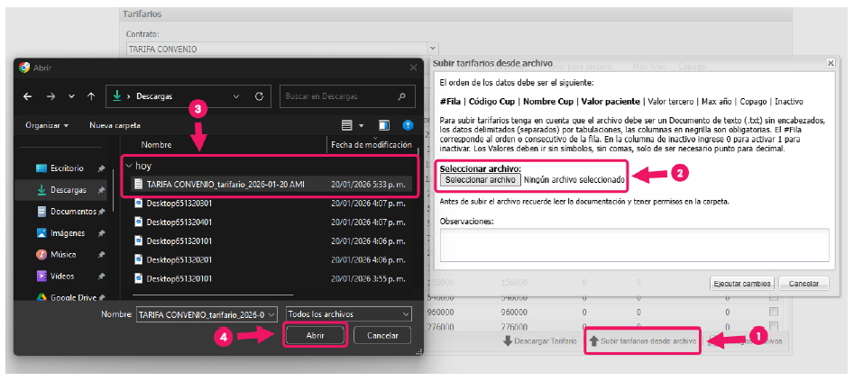Screen dimensions: 854x381
Task: Click the Desktop651320401 file icon
Action: pos(138,222)
